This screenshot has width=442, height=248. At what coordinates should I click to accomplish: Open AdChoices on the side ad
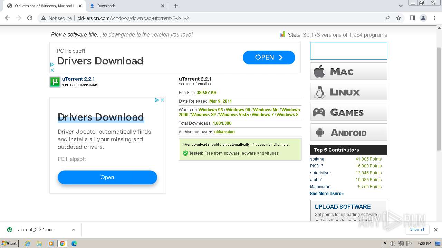coord(157,100)
